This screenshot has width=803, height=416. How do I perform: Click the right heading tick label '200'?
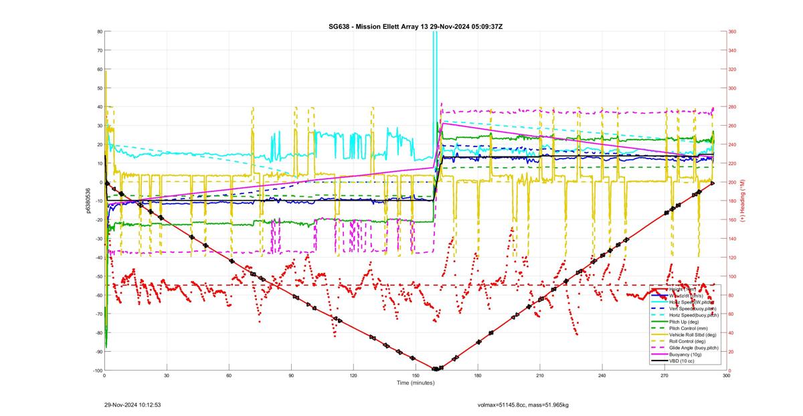(x=733, y=183)
